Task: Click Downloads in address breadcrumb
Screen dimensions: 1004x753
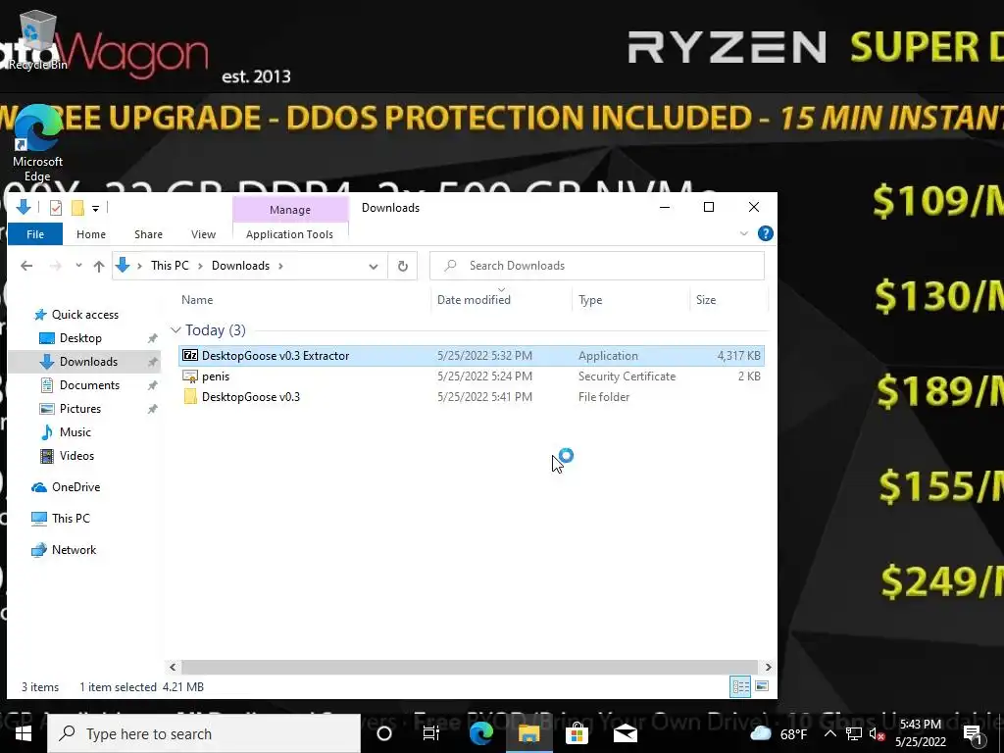Action: (241, 265)
